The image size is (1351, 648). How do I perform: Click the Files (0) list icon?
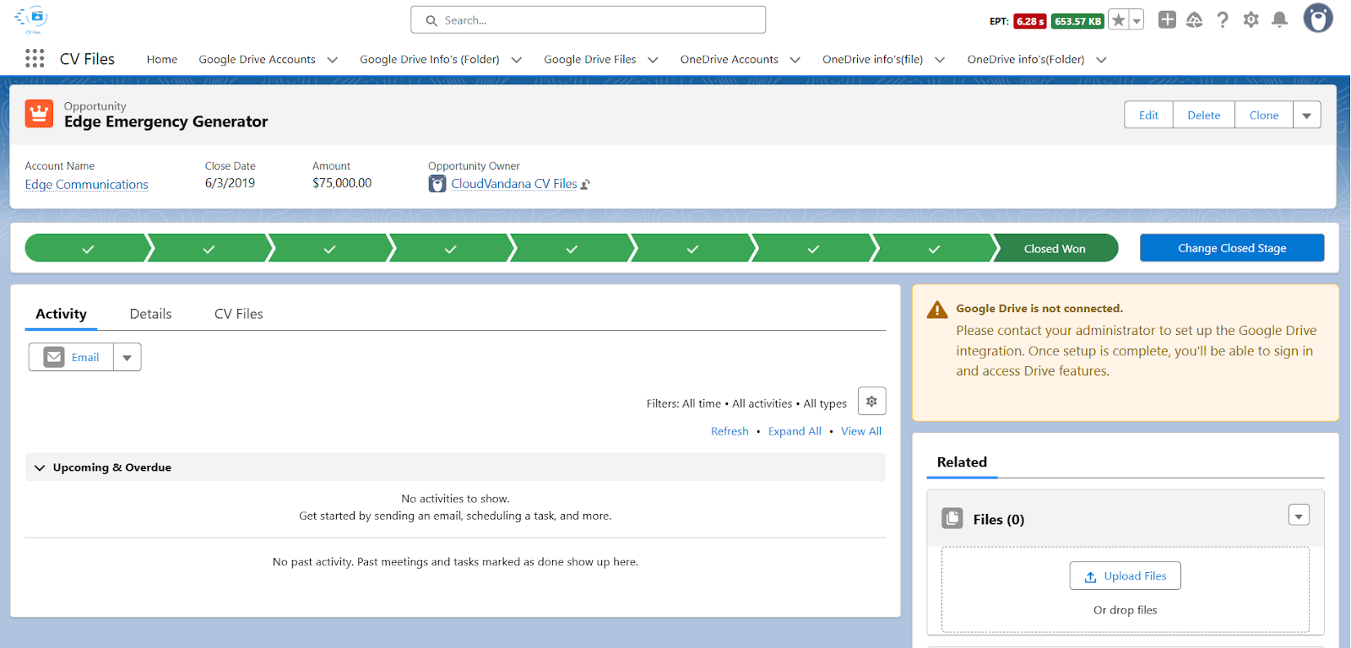tap(952, 518)
